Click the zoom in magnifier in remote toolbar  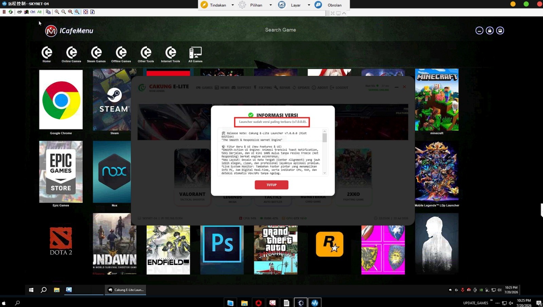pos(57,12)
